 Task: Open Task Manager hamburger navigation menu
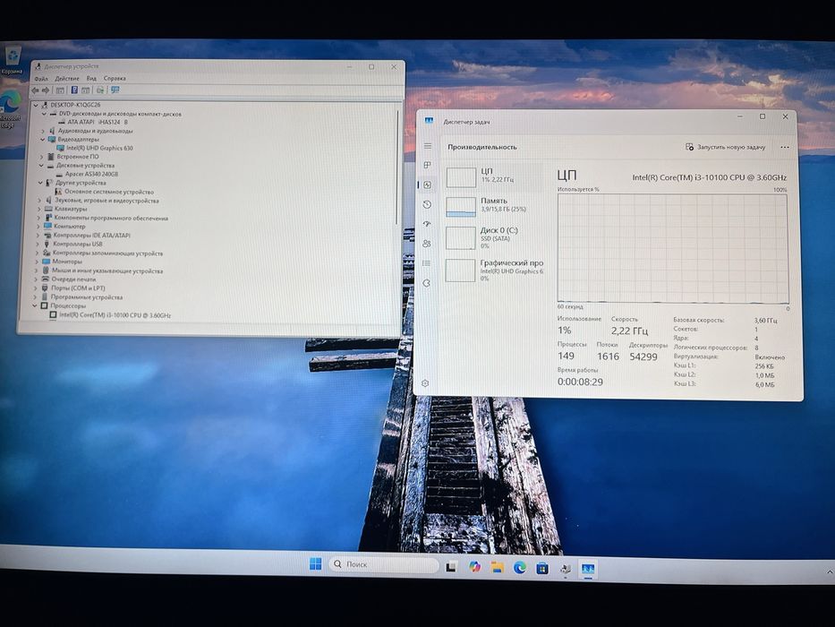427,145
